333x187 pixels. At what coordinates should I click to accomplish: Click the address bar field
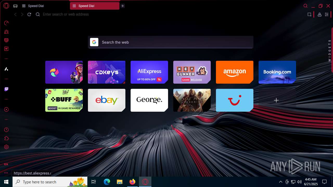coord(172,15)
